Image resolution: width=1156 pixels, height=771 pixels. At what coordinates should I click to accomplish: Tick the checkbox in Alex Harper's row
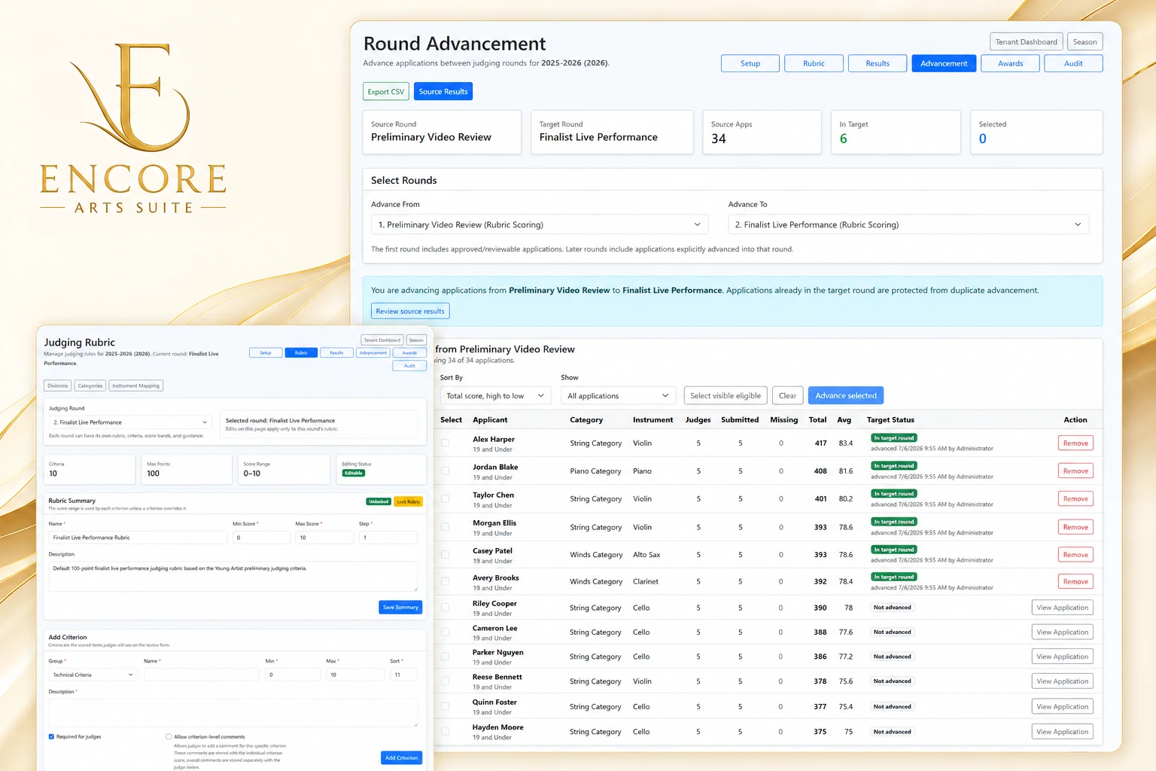tap(445, 443)
